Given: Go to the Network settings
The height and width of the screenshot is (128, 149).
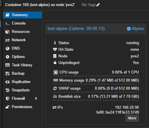Looking at the screenshot, I should coord(22,40).
